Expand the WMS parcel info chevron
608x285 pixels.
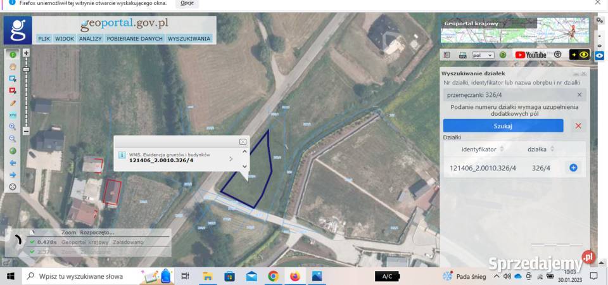click(x=231, y=158)
